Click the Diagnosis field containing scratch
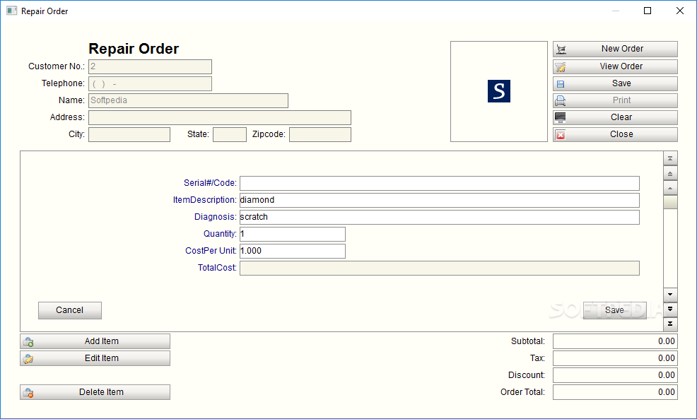 (440, 217)
